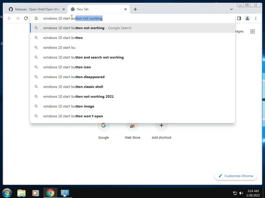This screenshot has width=265, height=198.
Task: Click the Add shortcut plus tile
Action: click(x=161, y=131)
